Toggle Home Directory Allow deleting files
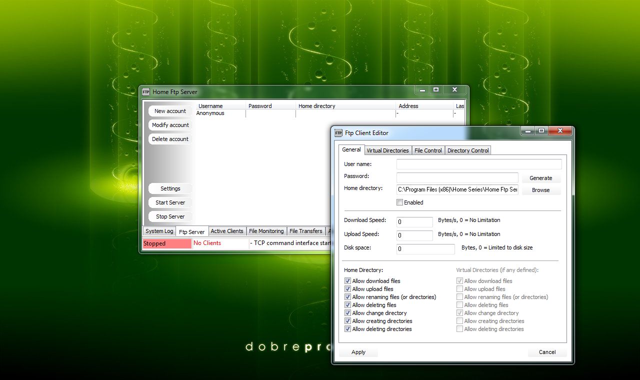This screenshot has height=380, width=640. pyautogui.click(x=347, y=305)
